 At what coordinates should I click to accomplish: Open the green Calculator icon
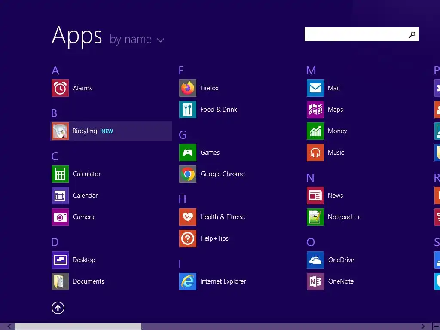click(x=60, y=174)
